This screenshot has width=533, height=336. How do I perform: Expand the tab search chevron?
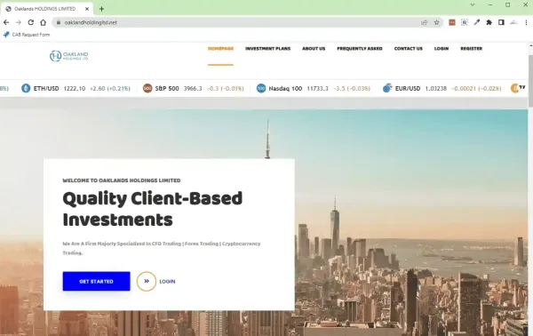pyautogui.click(x=473, y=4)
